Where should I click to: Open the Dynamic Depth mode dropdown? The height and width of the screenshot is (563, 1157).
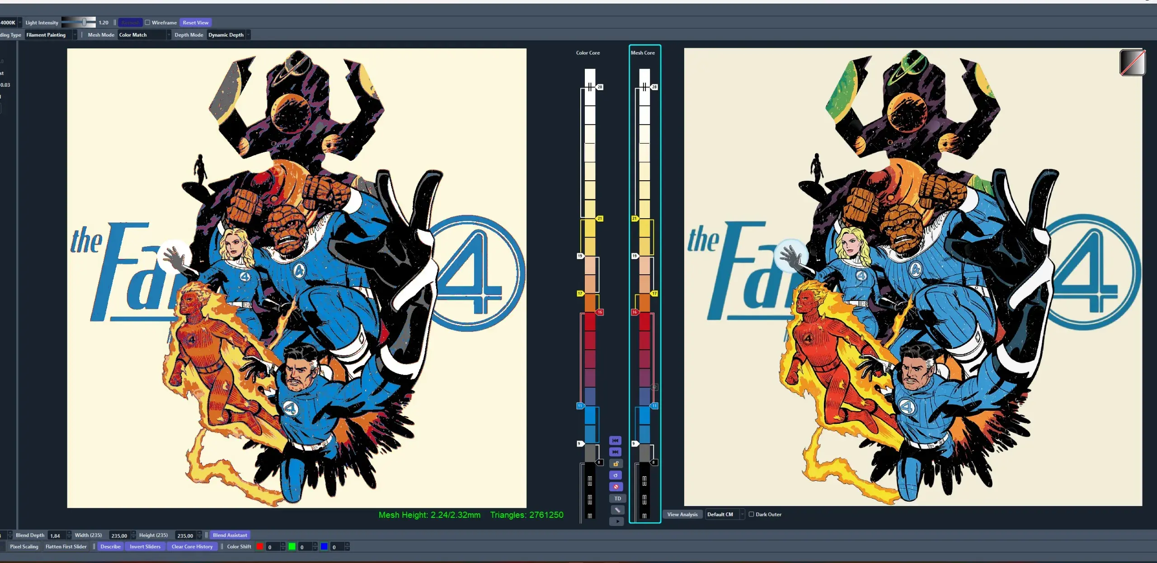229,35
